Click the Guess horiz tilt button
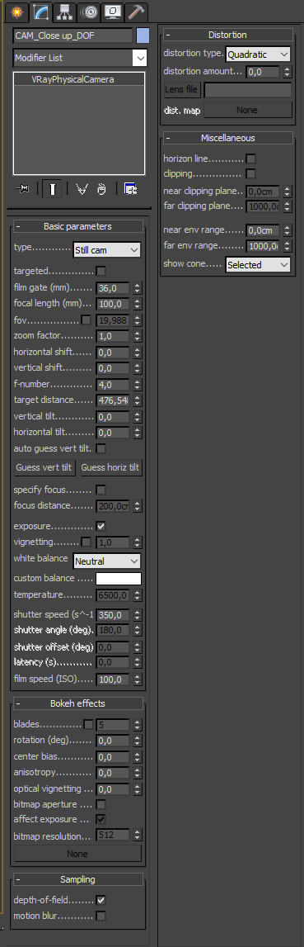Screen dimensions: 304x947 (110, 467)
